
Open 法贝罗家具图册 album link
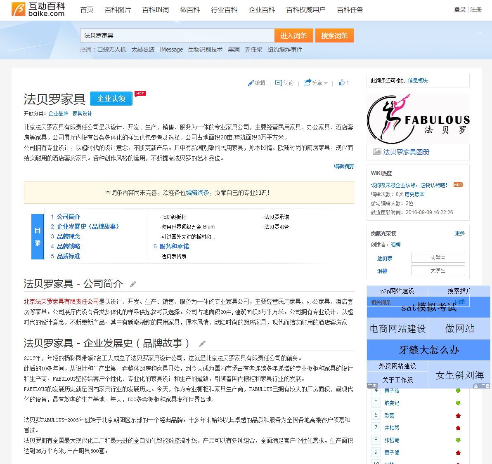406,152
